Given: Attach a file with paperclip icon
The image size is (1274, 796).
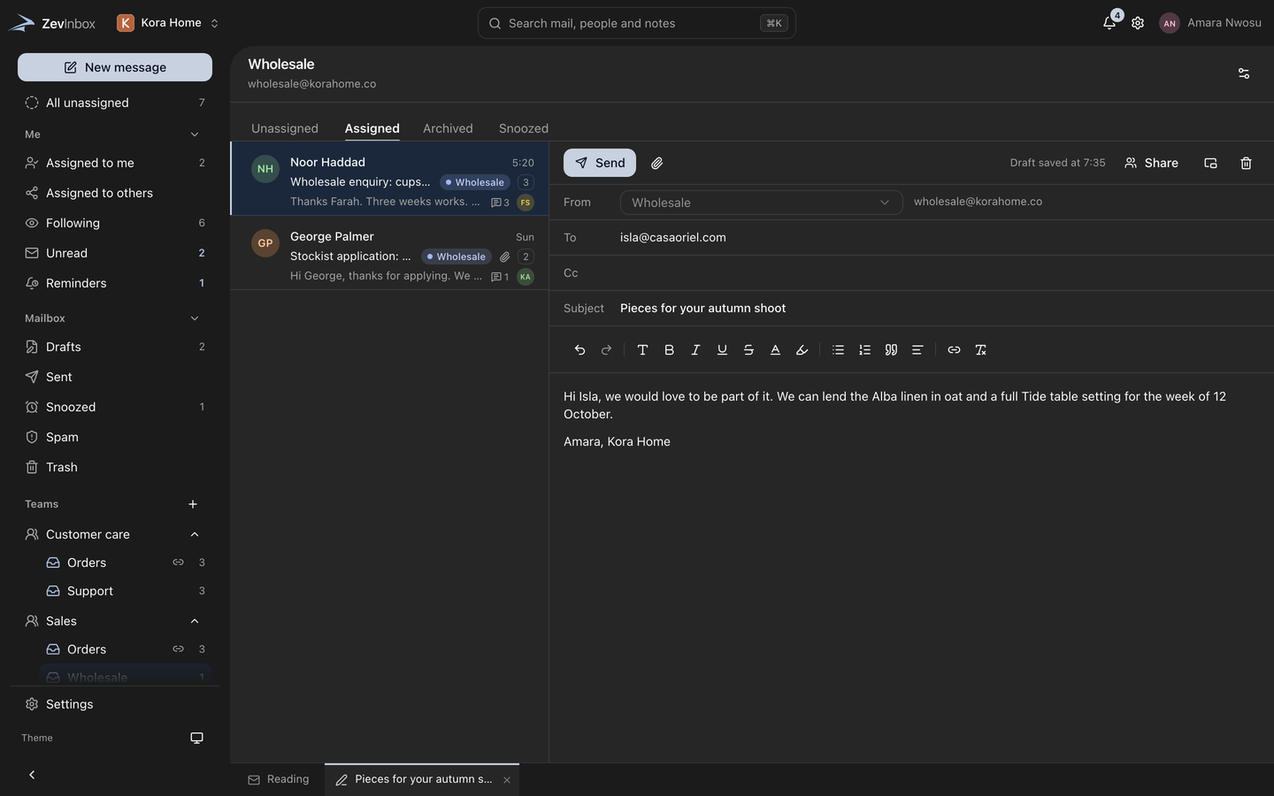Looking at the screenshot, I should (x=656, y=163).
